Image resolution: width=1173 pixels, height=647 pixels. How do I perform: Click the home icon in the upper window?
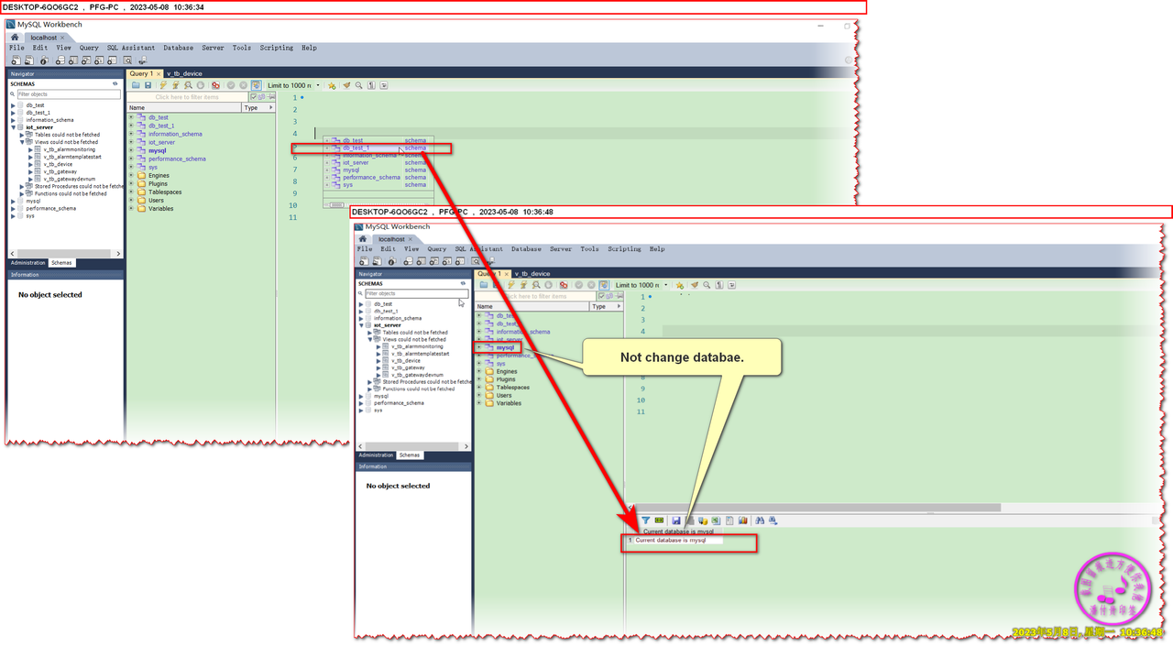[x=15, y=37]
